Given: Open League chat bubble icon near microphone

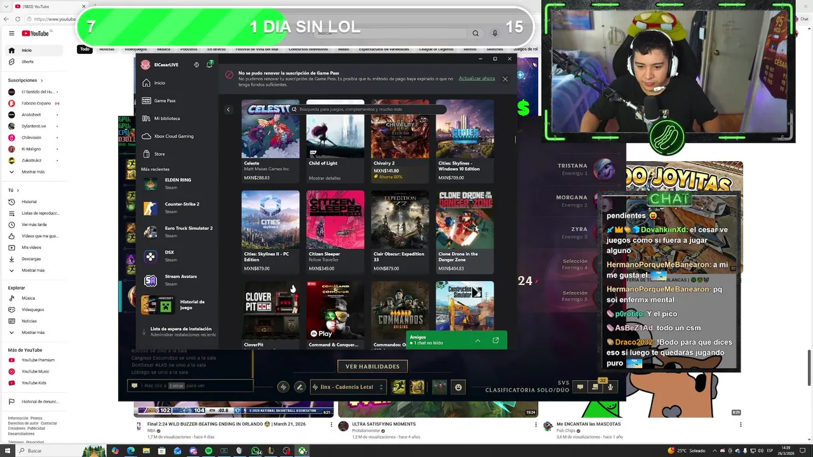Looking at the screenshot, I should 580,387.
